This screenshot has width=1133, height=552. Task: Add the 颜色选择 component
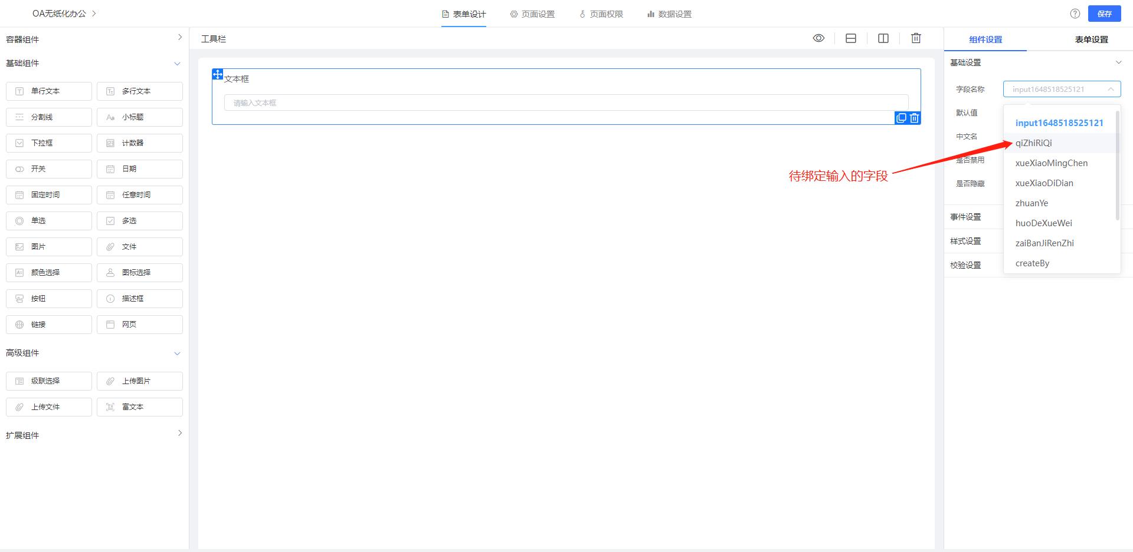pyautogui.click(x=49, y=273)
